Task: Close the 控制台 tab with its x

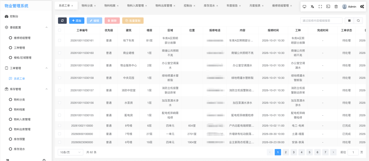Action: [x=194, y=6]
